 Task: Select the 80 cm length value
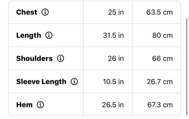(x=163, y=35)
